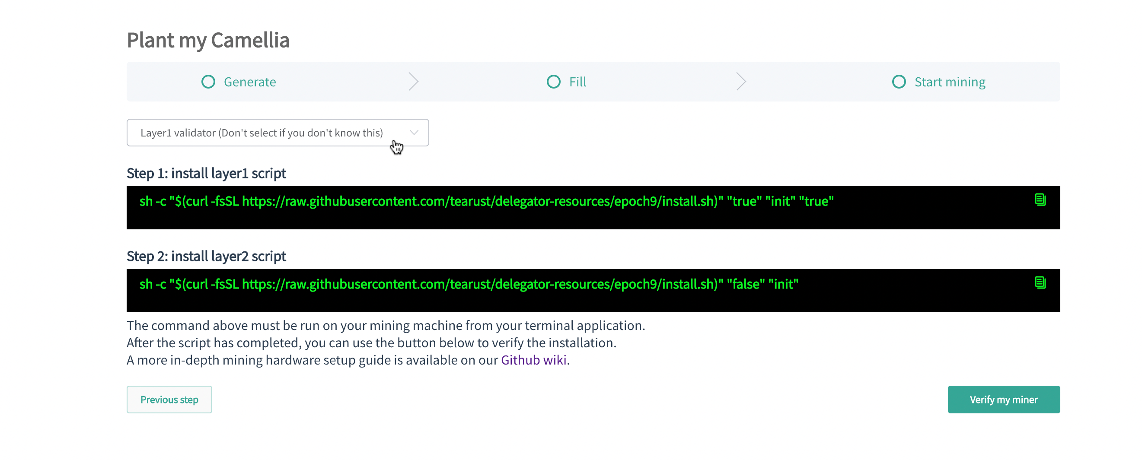Viewport: 1142px width, 460px height.
Task: Click the Step 1: install layer1 script heading
Action: [206, 173]
